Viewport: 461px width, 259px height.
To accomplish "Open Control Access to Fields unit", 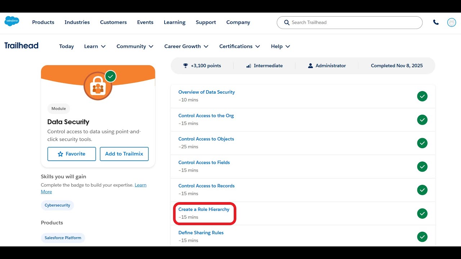I will pos(204,163).
